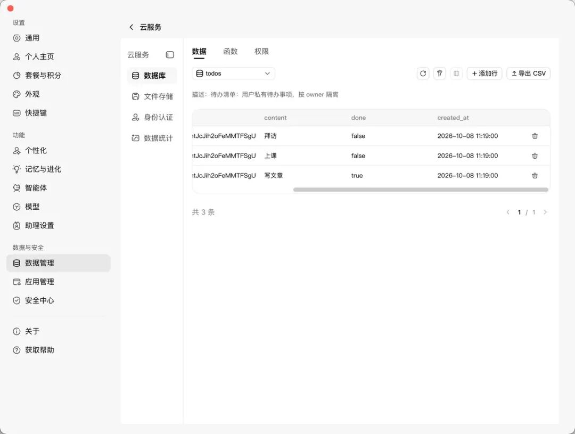Viewport: 575px width, 434px height.
Task: Open 模型 settings
Action: (59, 207)
